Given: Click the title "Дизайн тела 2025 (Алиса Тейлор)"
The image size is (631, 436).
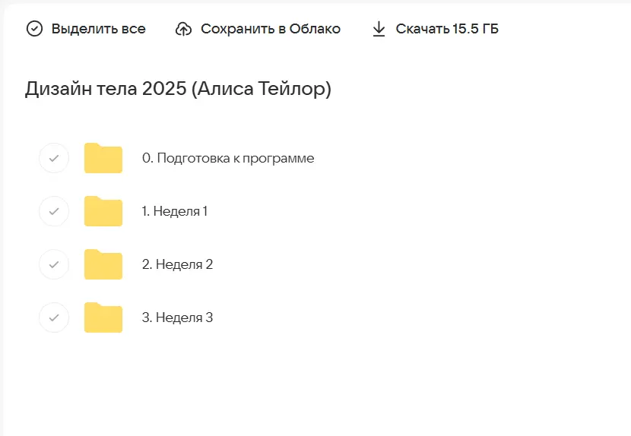Looking at the screenshot, I should click(178, 89).
